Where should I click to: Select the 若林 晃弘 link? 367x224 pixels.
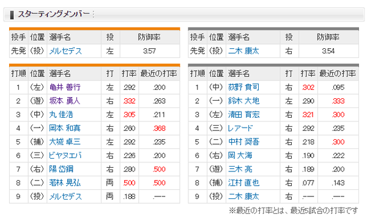point(65,182)
